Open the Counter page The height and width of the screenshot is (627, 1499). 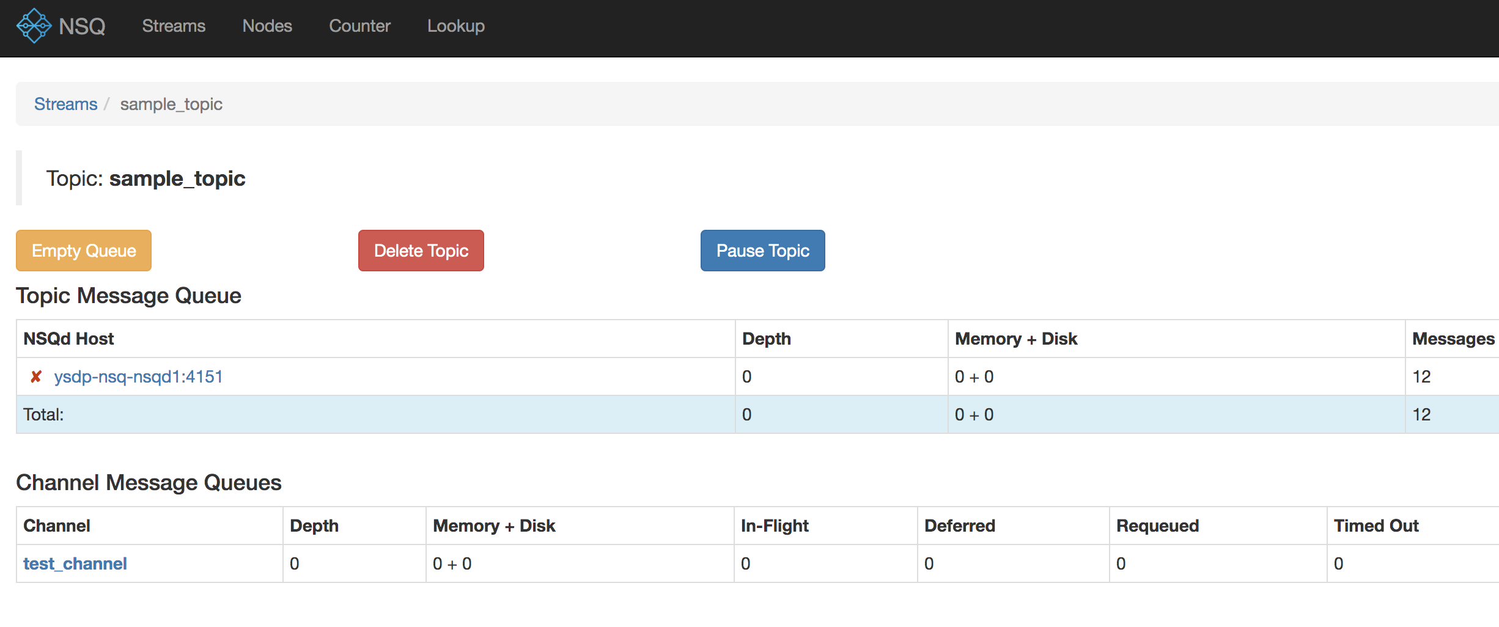coord(359,26)
